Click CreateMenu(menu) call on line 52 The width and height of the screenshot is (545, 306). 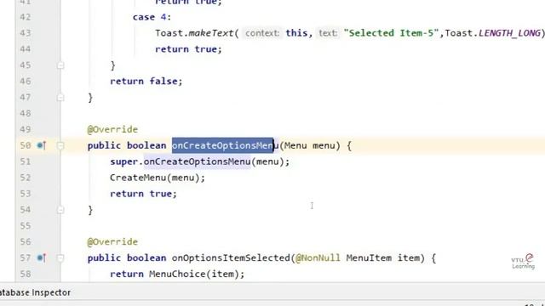[x=158, y=178]
